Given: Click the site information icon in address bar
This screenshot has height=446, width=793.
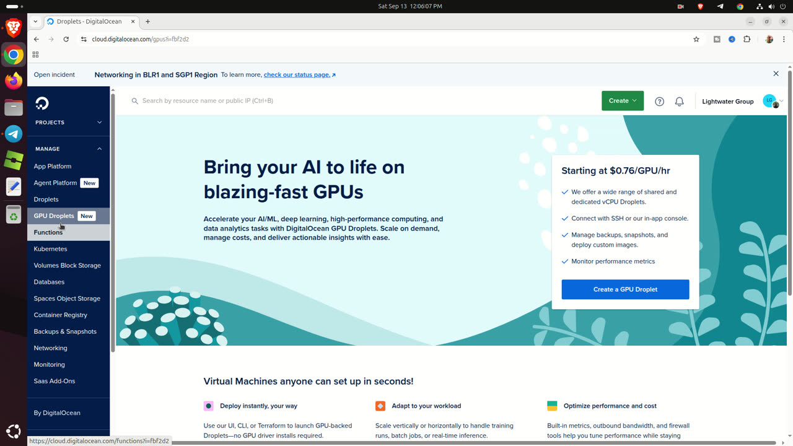Looking at the screenshot, I should click(x=84, y=39).
